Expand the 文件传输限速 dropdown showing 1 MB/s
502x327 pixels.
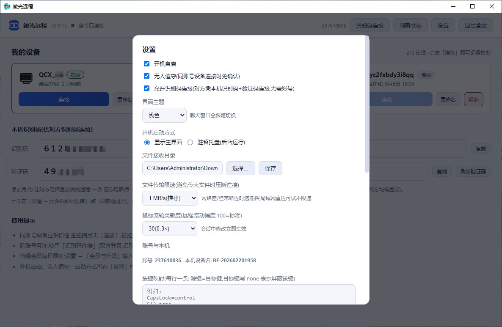(170, 198)
